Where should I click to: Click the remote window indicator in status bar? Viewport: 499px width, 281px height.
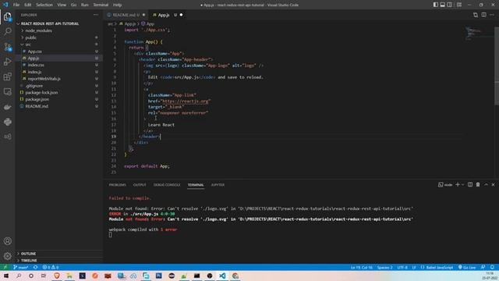click(x=5, y=267)
